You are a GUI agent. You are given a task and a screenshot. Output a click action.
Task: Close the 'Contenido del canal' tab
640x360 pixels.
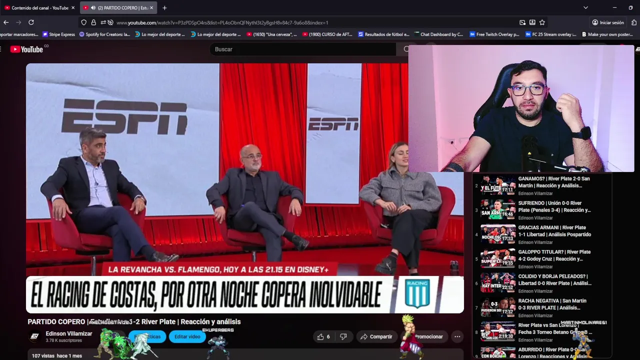73,8
